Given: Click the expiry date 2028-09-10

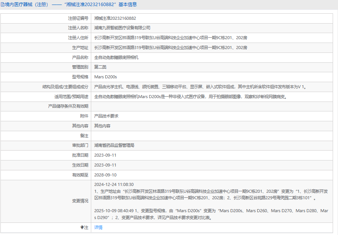Looking at the screenshot, I should coord(105,175).
